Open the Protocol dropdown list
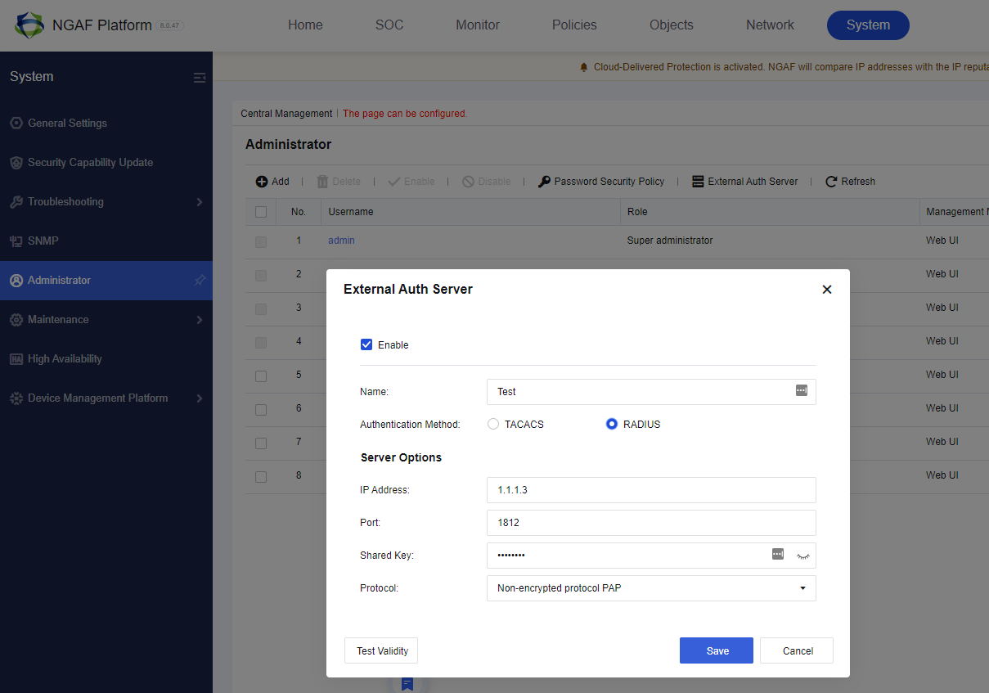The height and width of the screenshot is (693, 989). [x=651, y=588]
